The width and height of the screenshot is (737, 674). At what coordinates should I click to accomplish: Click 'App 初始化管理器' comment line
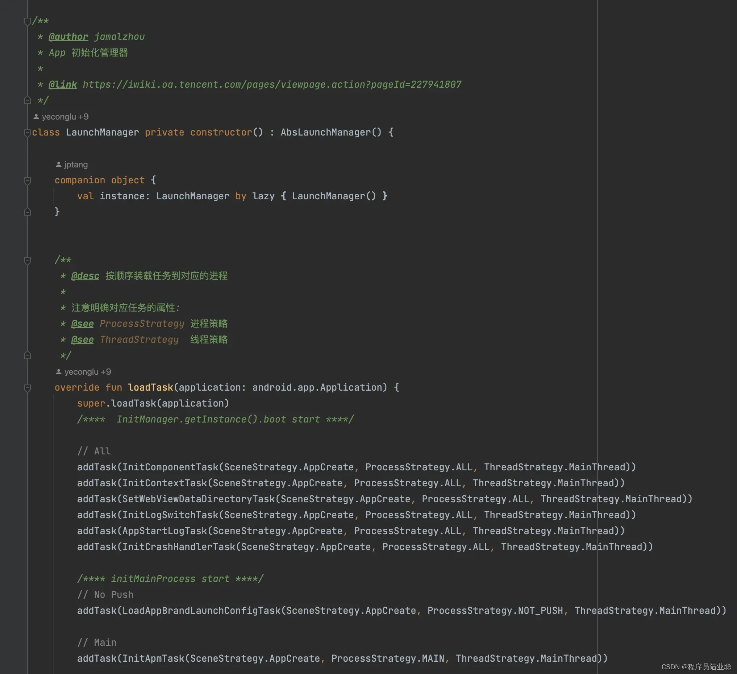pos(88,53)
